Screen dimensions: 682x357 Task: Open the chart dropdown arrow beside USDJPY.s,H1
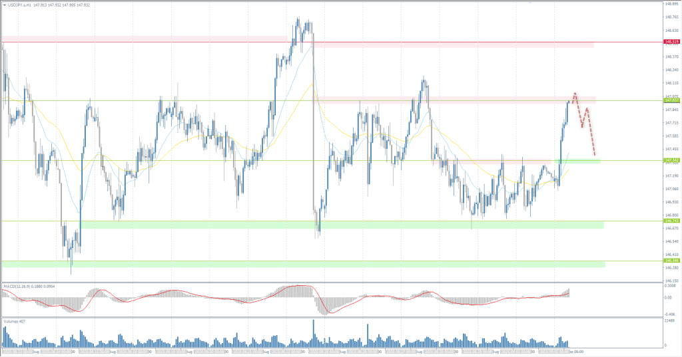point(3,5)
